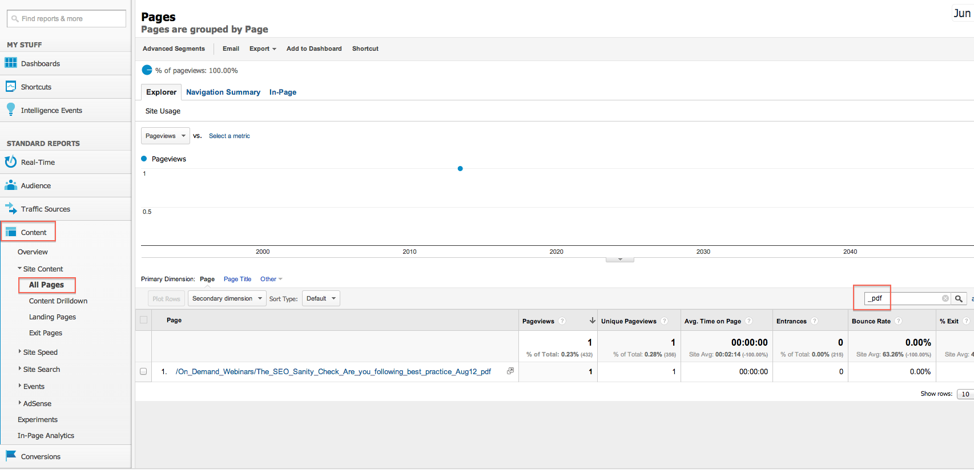This screenshot has width=974, height=470.
Task: Check the box for row 1 page
Action: point(143,371)
